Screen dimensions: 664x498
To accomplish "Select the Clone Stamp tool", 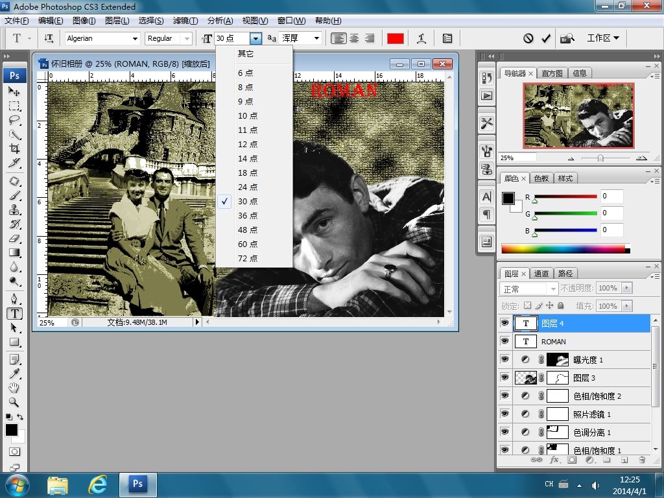I will [14, 209].
